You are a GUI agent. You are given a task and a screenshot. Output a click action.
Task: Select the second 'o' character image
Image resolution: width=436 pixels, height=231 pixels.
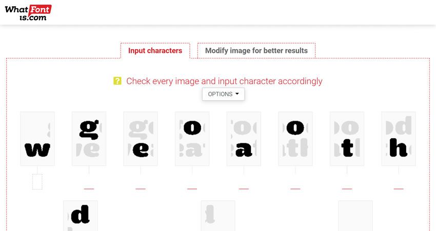(295, 139)
